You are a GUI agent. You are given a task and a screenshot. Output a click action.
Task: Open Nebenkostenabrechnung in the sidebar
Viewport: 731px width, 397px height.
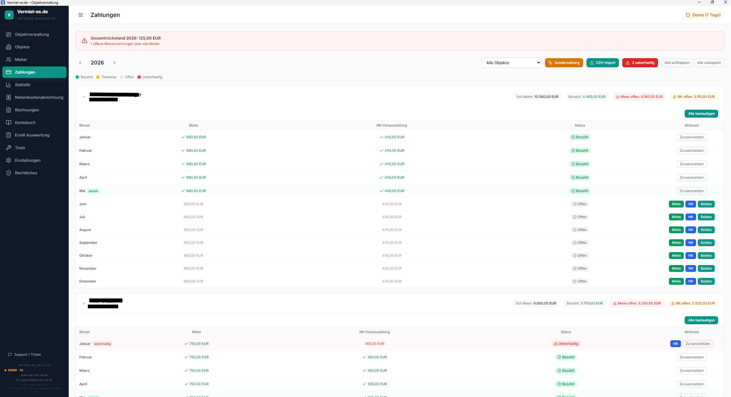tap(34, 97)
